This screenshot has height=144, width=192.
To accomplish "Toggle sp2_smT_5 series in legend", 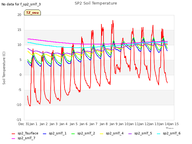I will point(140,133).
